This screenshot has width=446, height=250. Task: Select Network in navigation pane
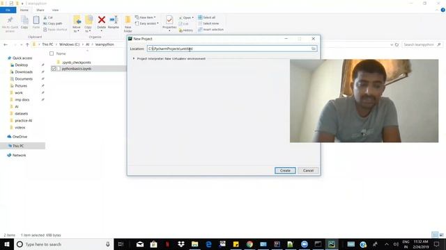(19, 156)
